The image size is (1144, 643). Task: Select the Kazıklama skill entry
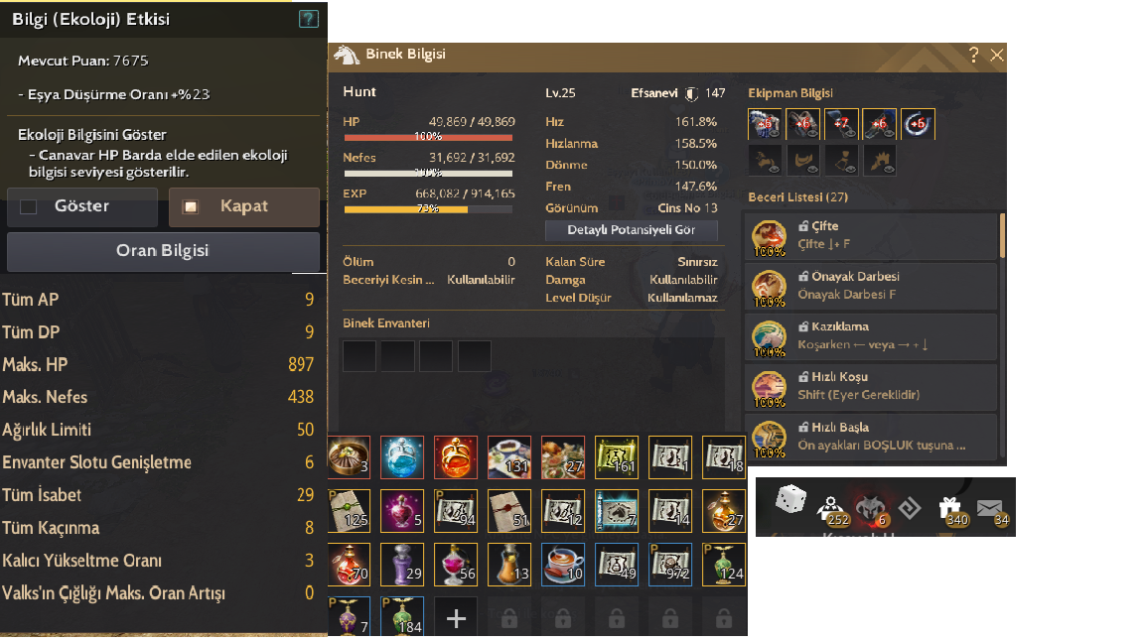coord(870,336)
